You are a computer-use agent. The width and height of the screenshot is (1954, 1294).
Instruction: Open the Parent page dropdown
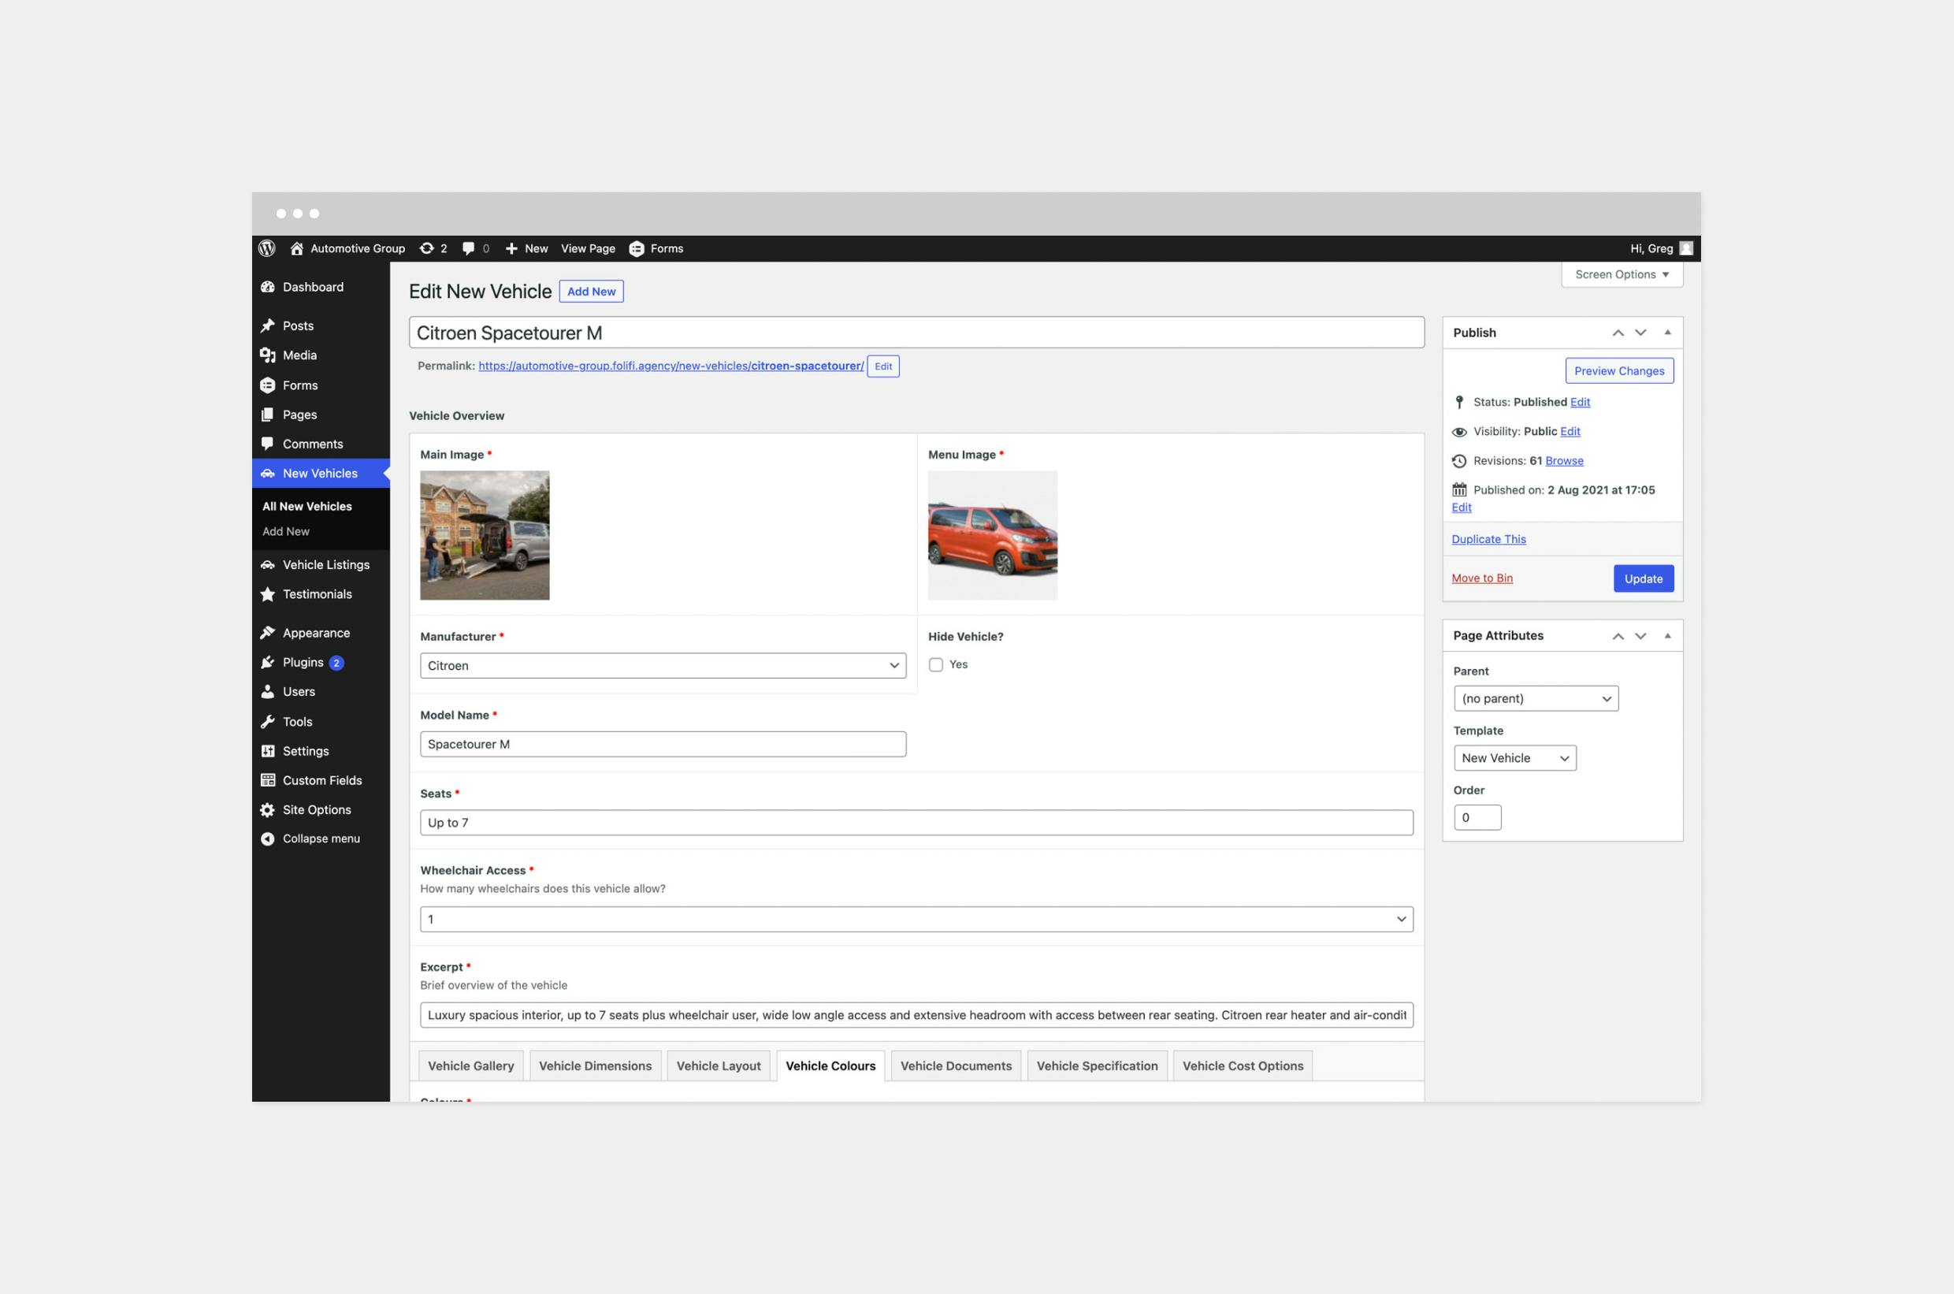click(1536, 699)
